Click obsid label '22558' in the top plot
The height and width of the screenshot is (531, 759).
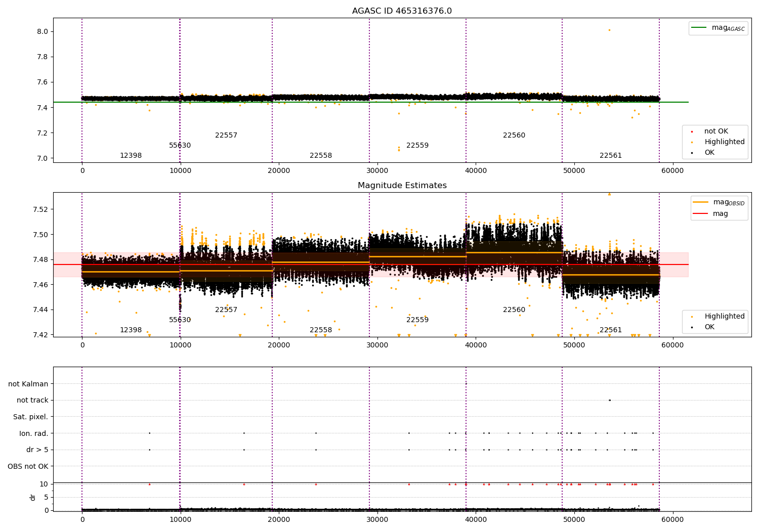coord(321,156)
